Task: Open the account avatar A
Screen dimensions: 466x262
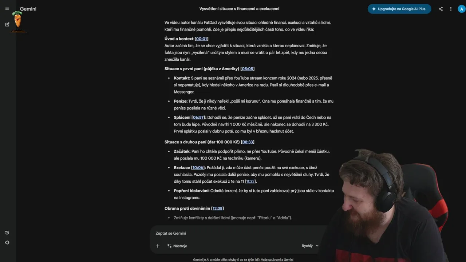Action: pyautogui.click(x=462, y=9)
